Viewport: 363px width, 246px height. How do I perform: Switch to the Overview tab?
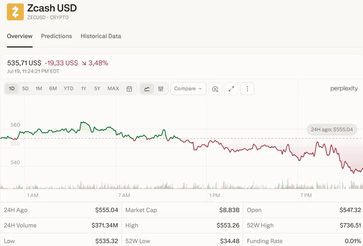(20, 36)
